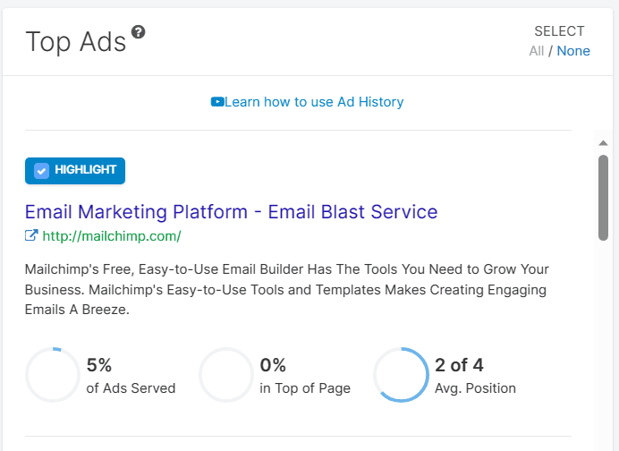Open Email Marketing Platform - Email Blast Service ad title

pos(231,212)
